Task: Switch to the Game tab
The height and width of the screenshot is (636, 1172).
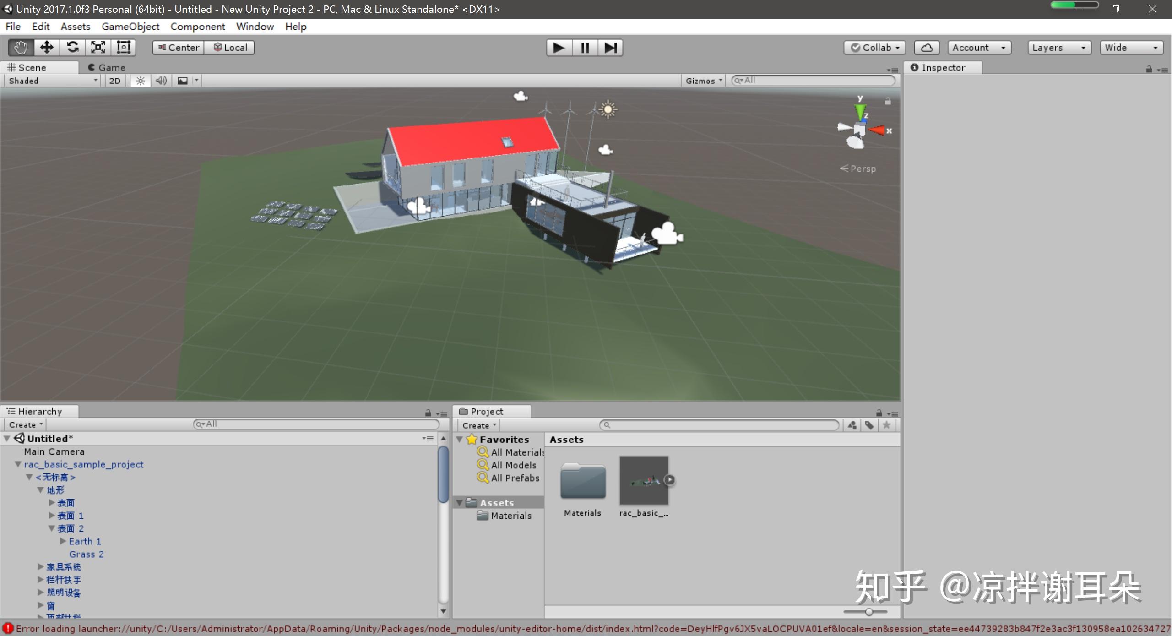Action: [107, 67]
